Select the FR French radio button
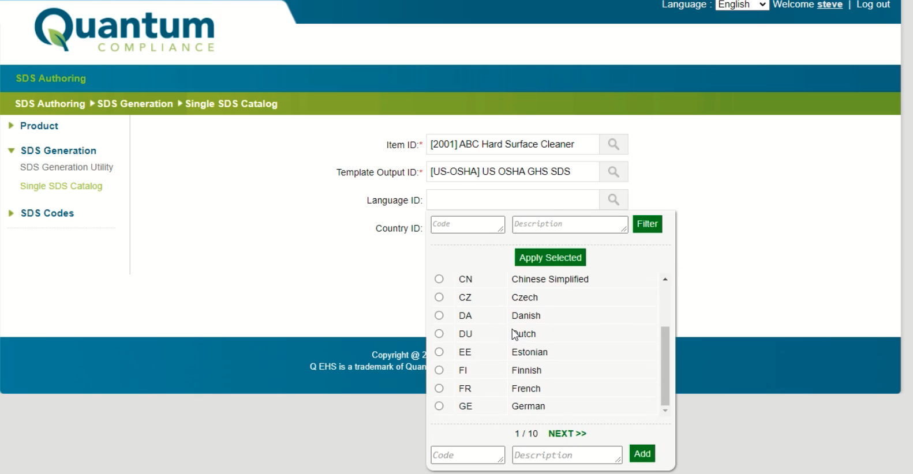The height and width of the screenshot is (474, 913). [439, 389]
